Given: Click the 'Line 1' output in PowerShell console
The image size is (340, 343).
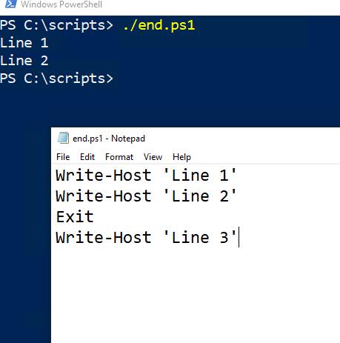Looking at the screenshot, I should click(24, 43).
